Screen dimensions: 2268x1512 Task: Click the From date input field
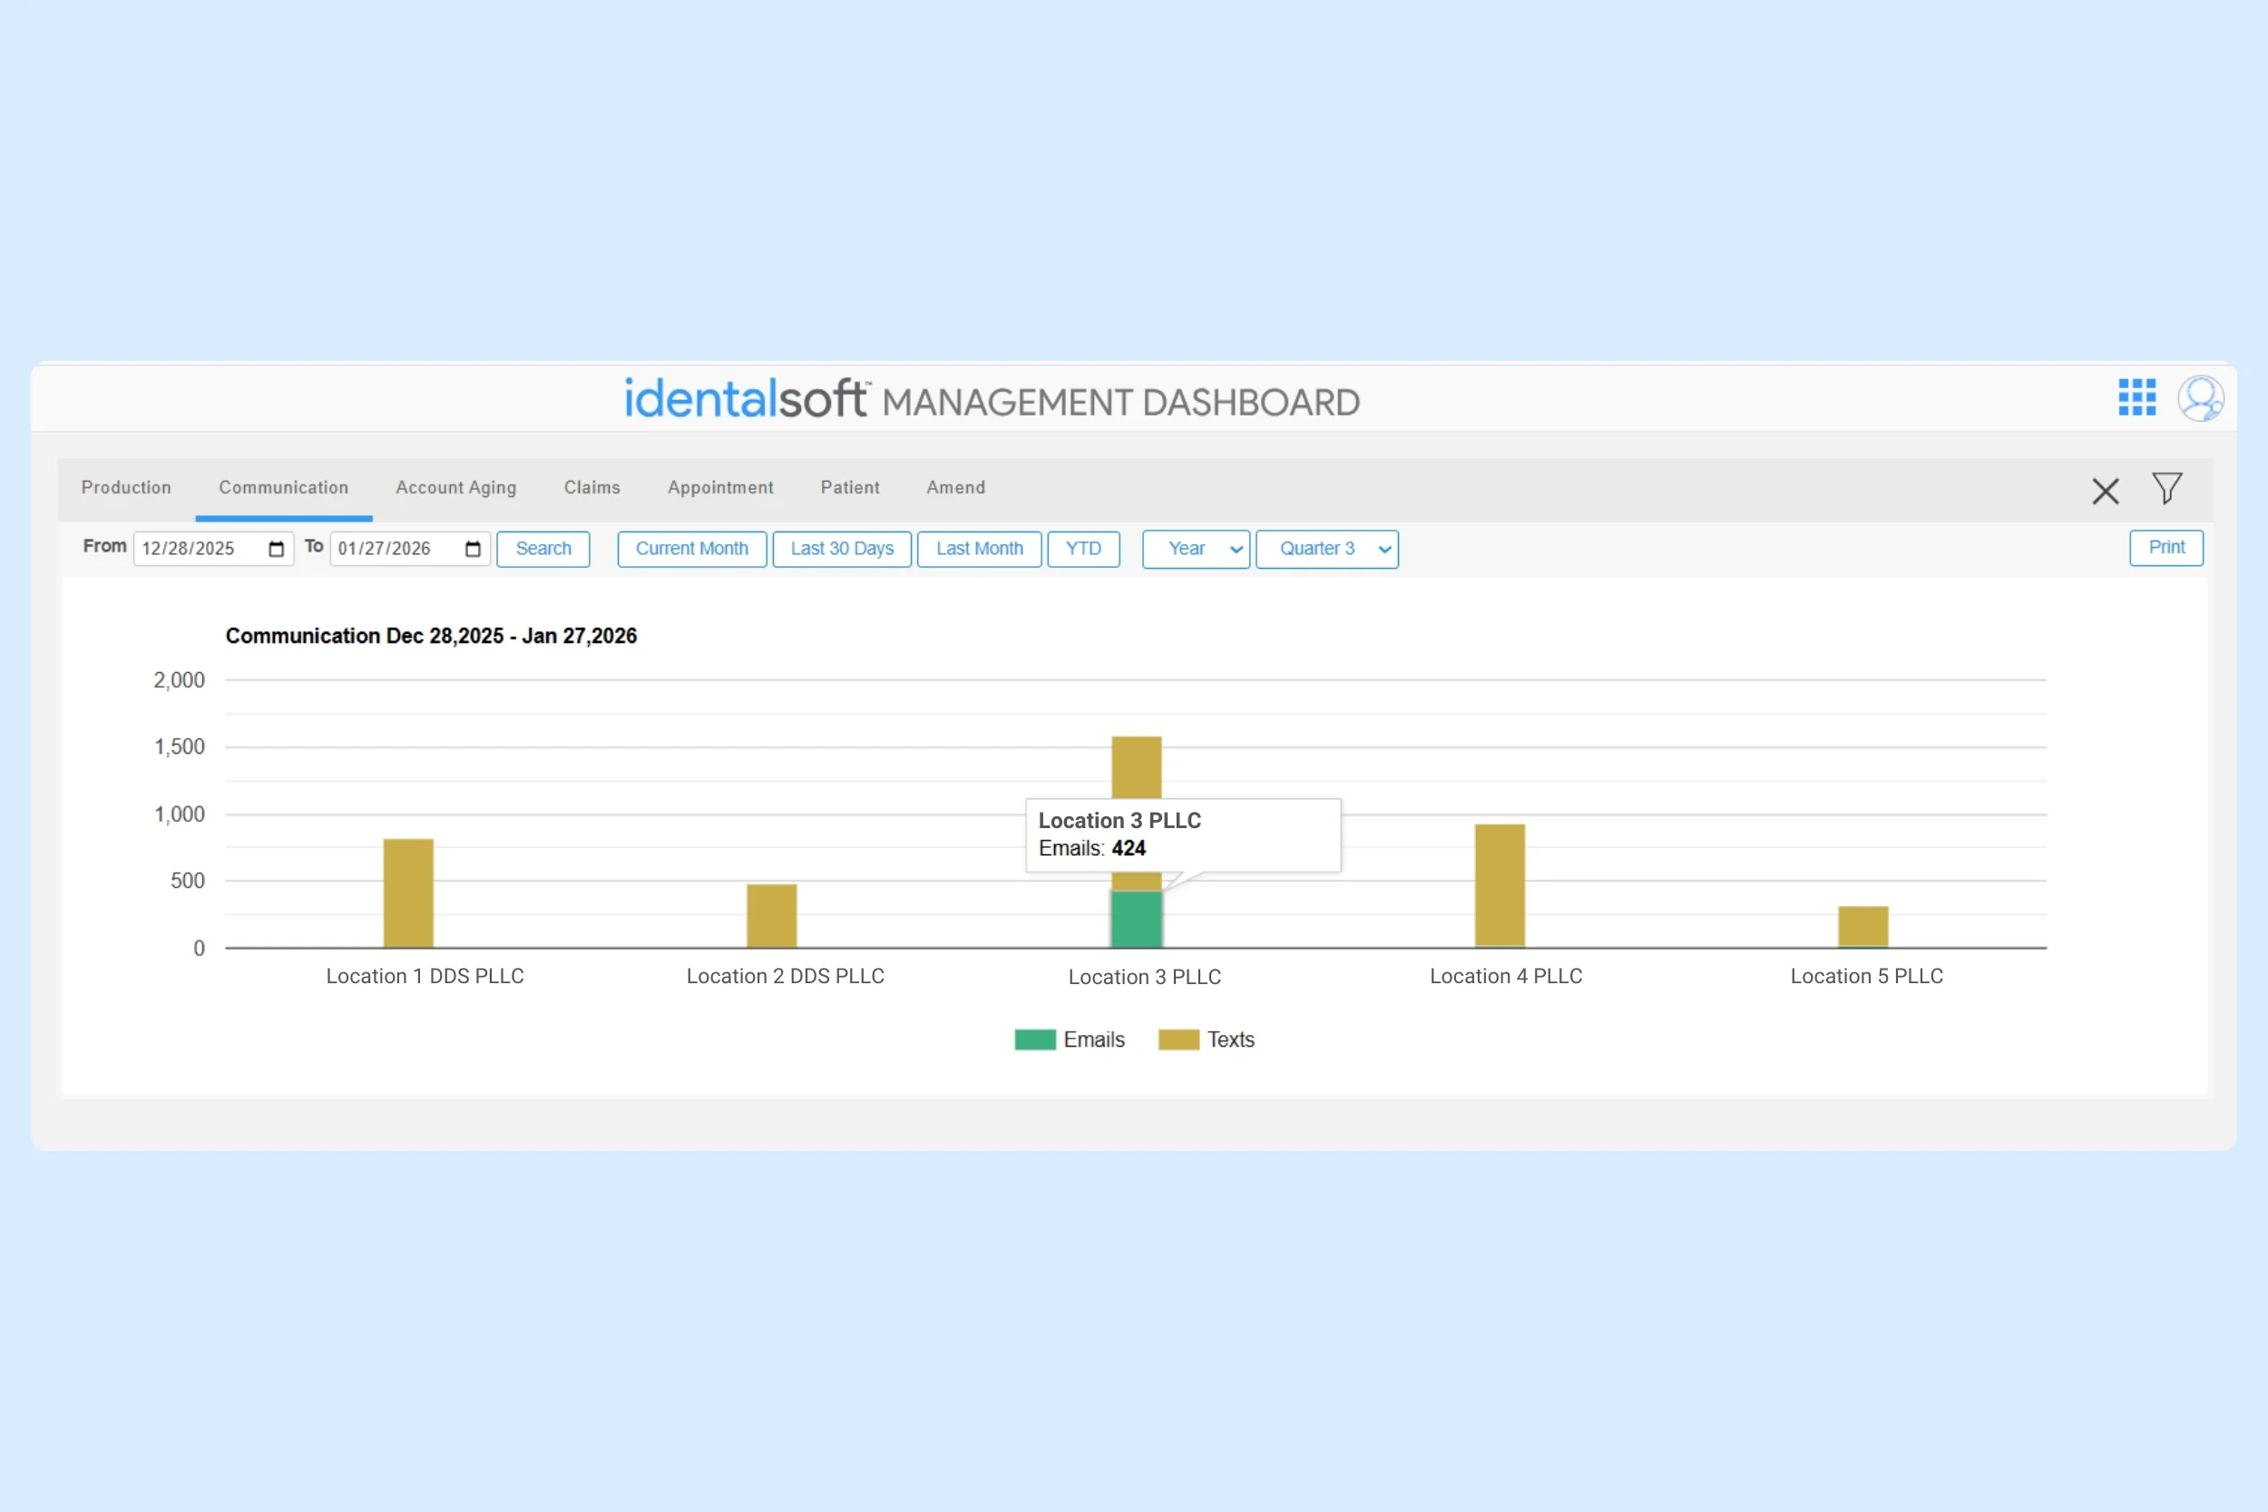tap(200, 549)
